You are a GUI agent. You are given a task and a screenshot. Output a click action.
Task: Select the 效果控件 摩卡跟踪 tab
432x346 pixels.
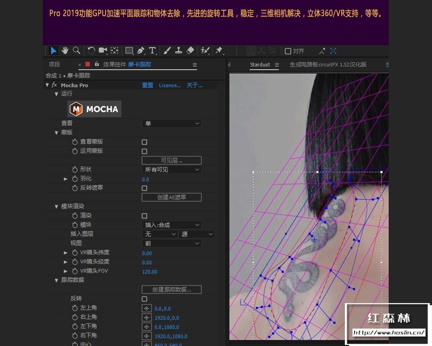click(127, 64)
